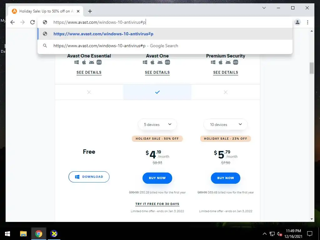
Task: Click the DOWNLOAD button for free version
Action: point(89,177)
